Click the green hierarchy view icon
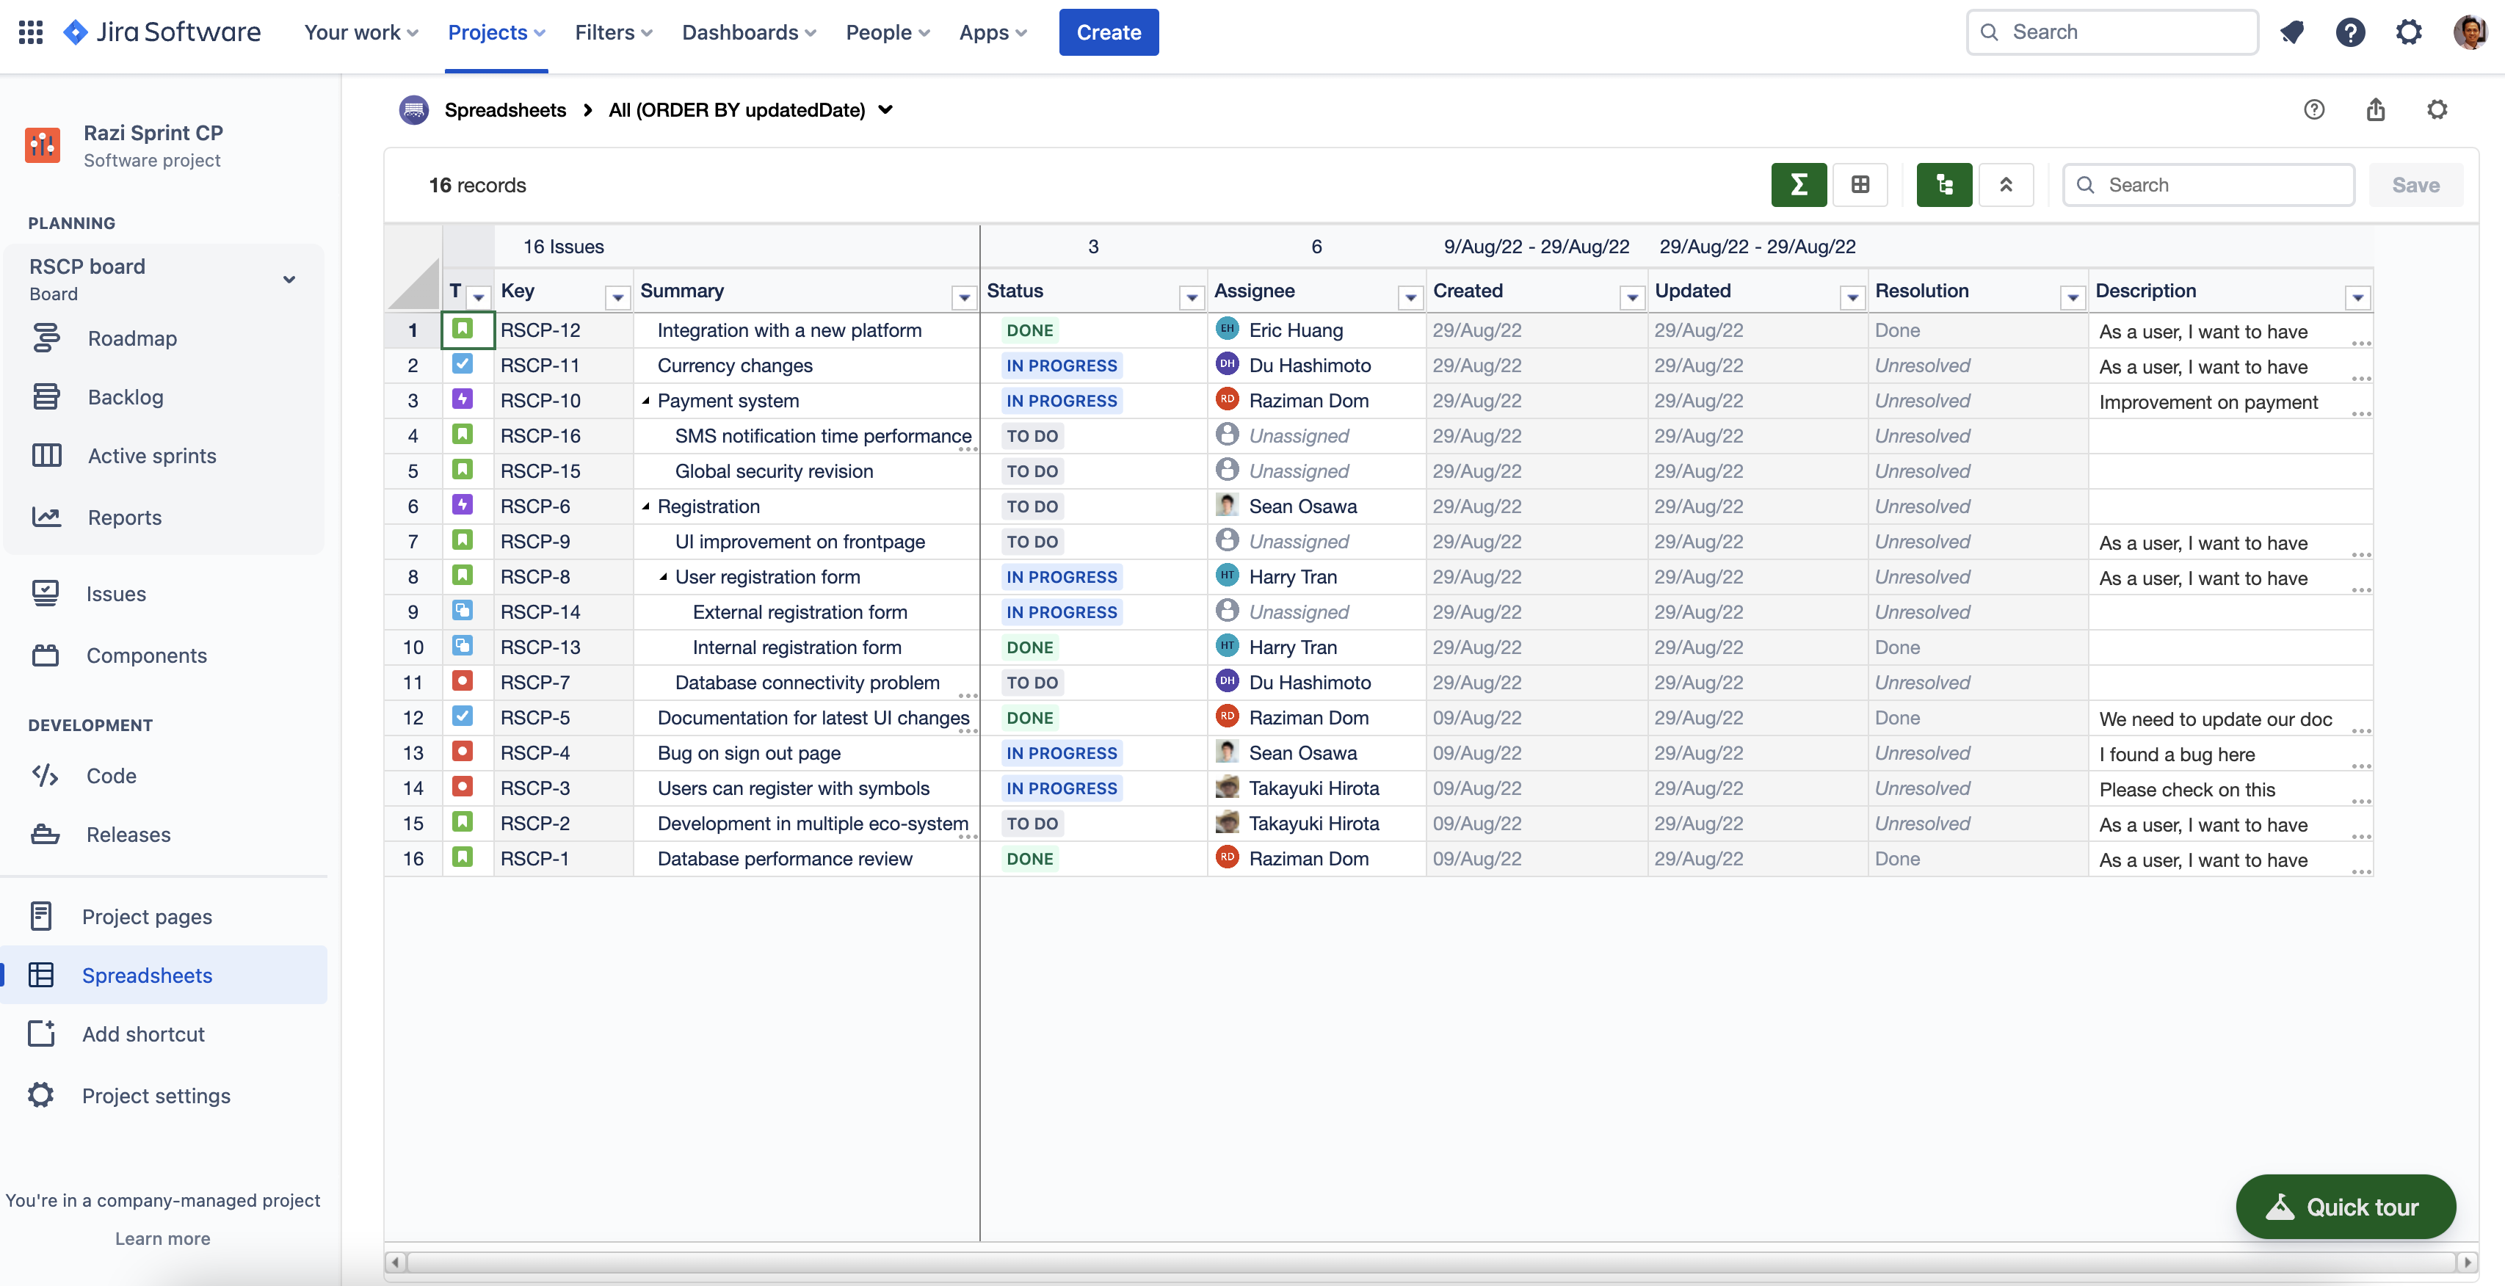 tap(1943, 185)
